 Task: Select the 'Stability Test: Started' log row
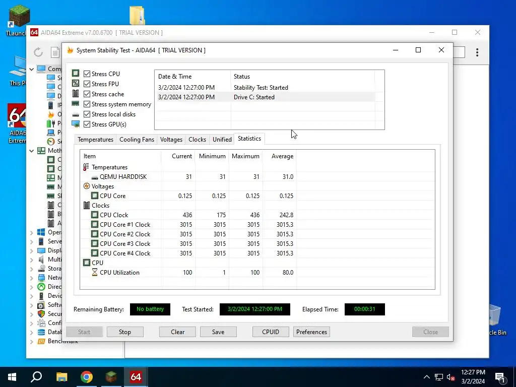[266, 88]
